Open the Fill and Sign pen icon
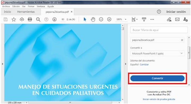Image resolution: width=191 pixels, height=104 pixels. 169,19
